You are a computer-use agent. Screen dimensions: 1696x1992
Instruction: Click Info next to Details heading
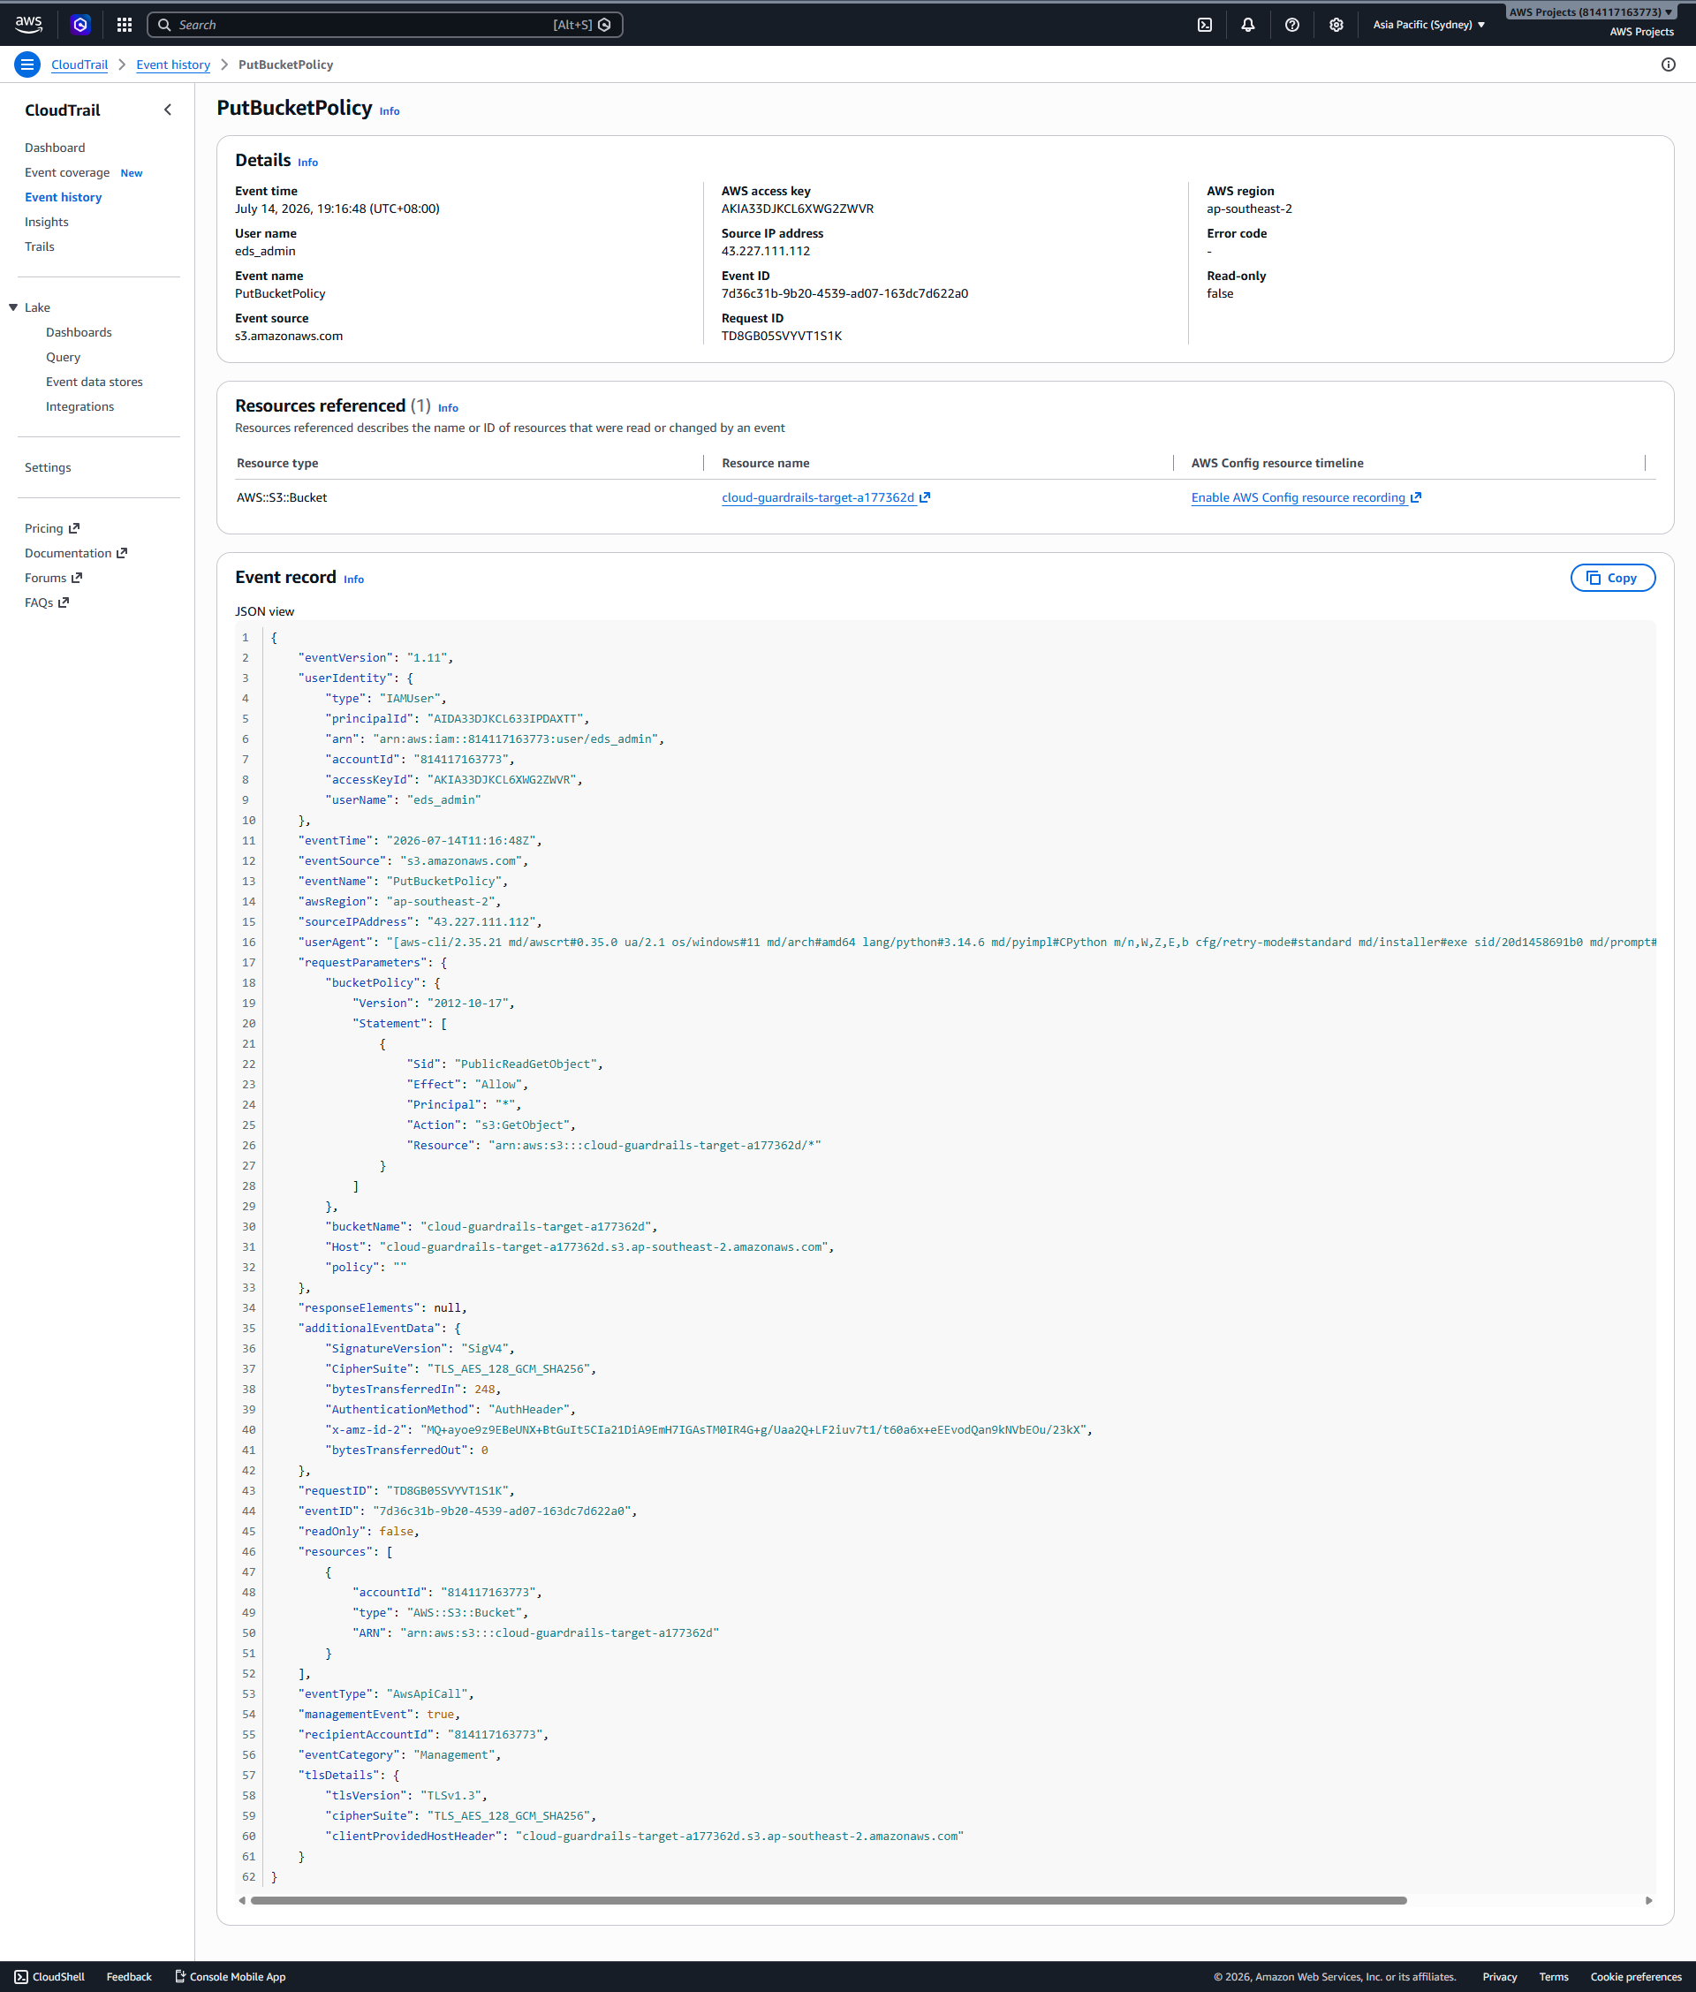(307, 163)
